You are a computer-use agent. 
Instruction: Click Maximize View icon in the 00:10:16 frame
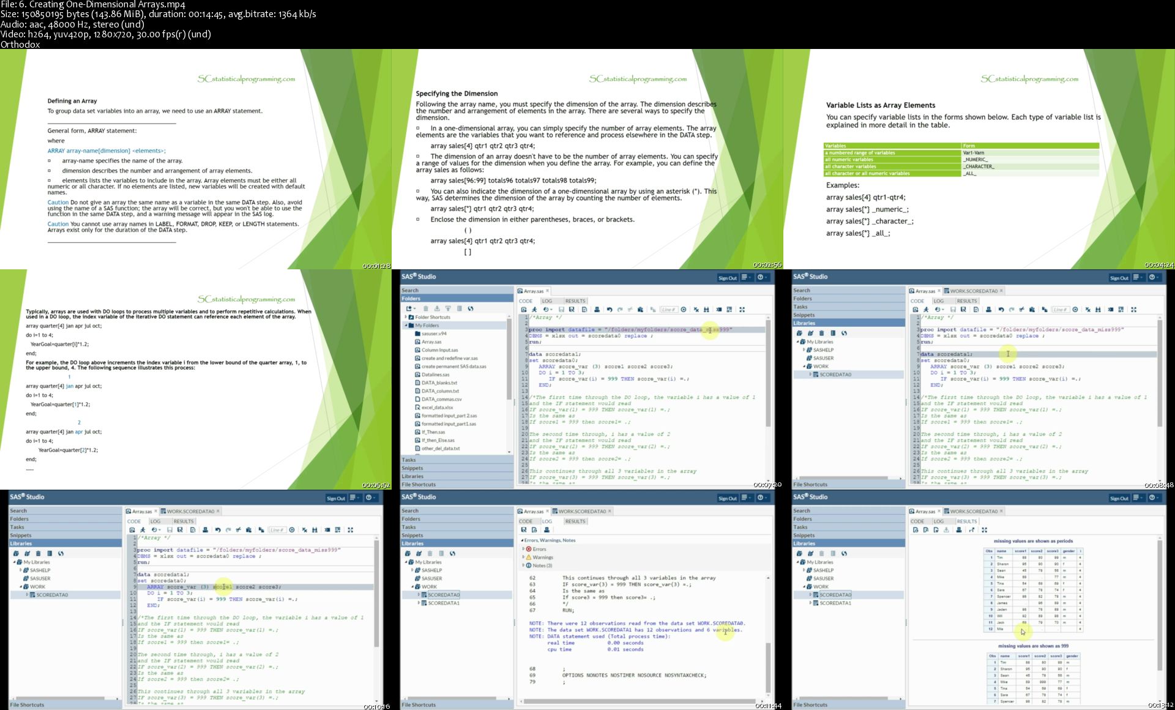coord(351,530)
